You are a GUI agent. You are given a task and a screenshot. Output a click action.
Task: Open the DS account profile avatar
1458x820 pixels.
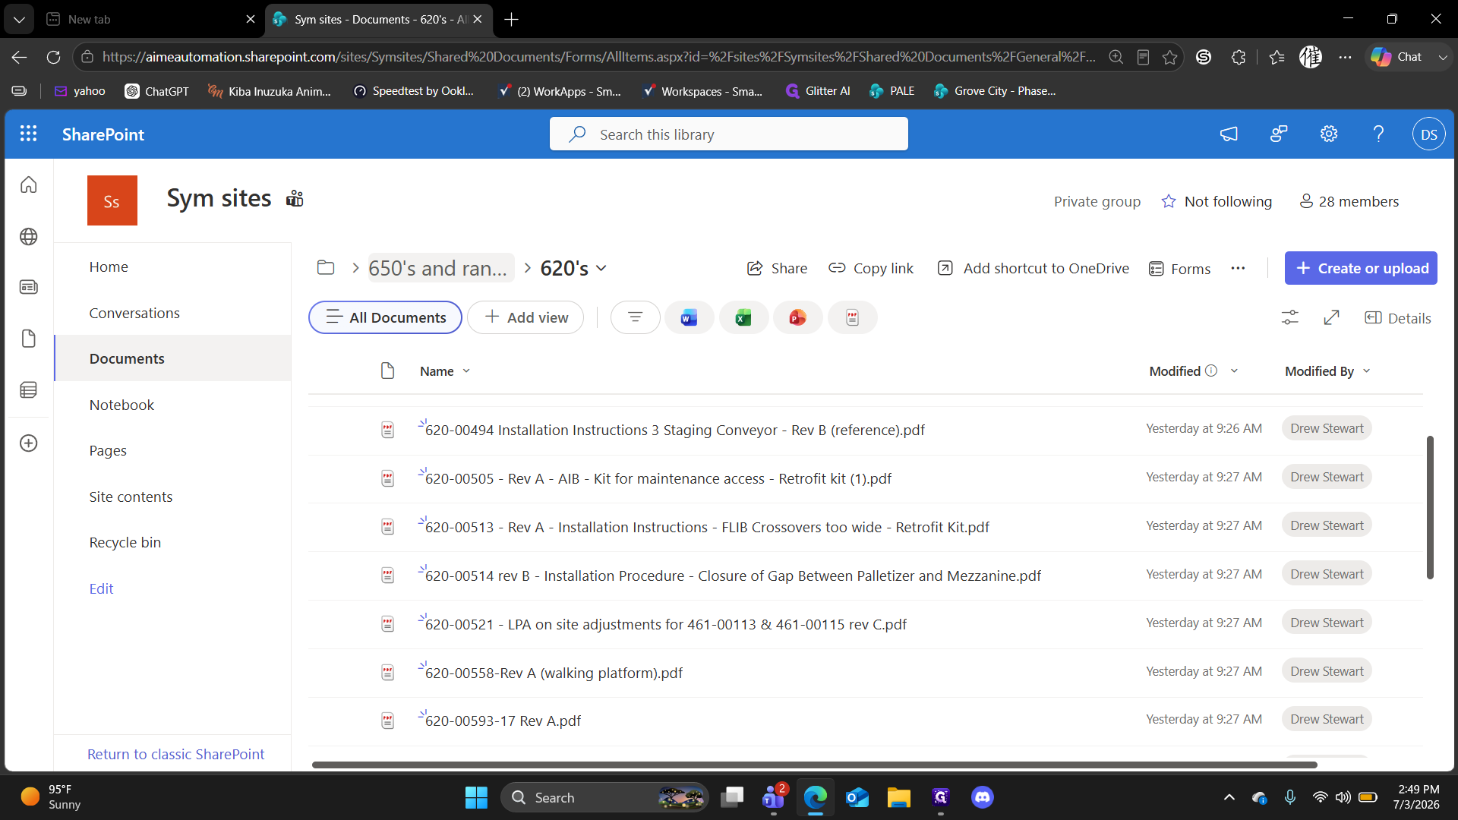pyautogui.click(x=1428, y=134)
